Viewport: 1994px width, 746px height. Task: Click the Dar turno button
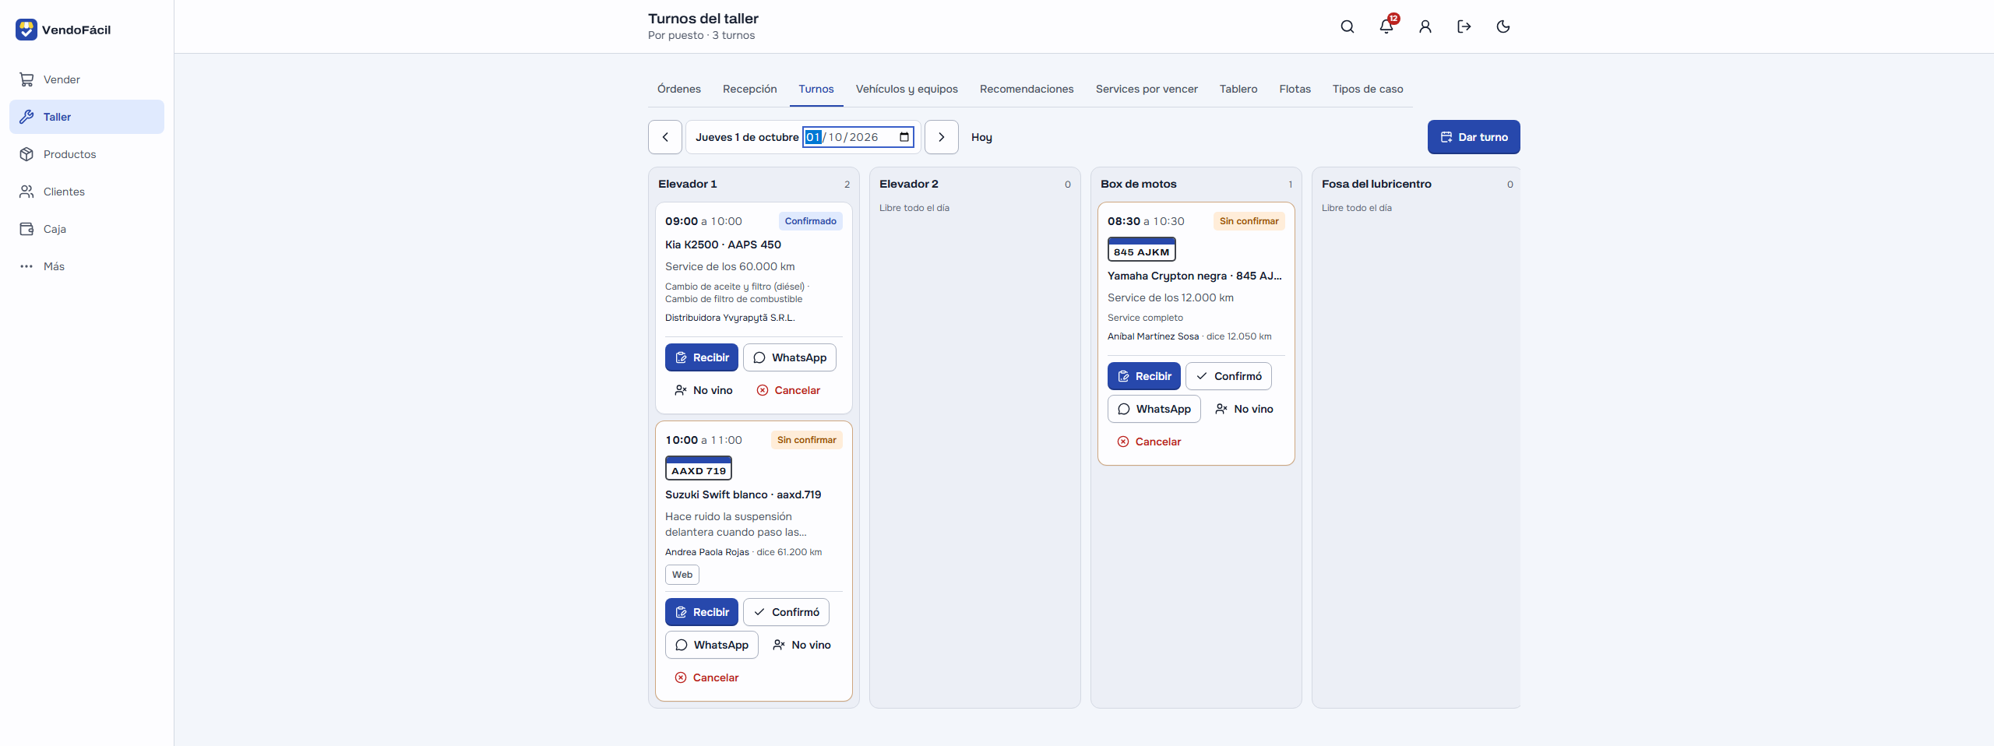[1474, 137]
